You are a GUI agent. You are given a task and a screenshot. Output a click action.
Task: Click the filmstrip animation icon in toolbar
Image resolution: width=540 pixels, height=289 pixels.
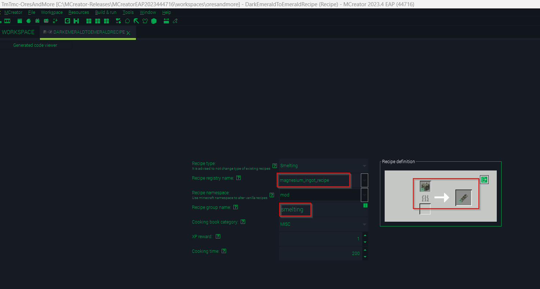[7, 21]
